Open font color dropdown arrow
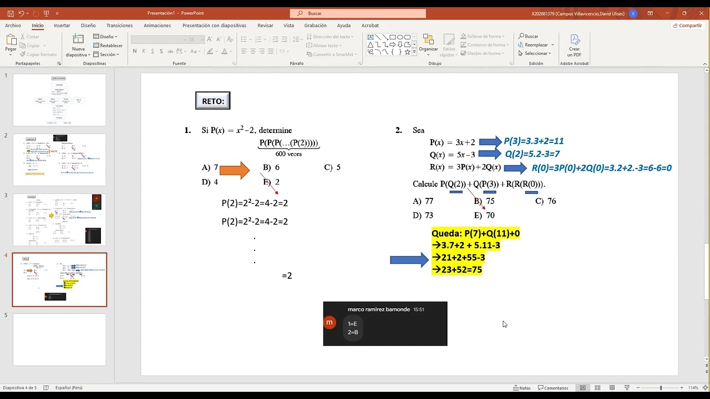 pyautogui.click(x=231, y=51)
